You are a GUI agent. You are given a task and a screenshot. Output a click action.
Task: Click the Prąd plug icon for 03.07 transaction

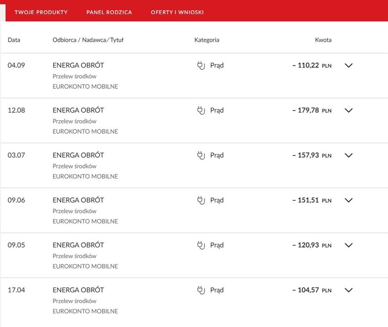(201, 155)
